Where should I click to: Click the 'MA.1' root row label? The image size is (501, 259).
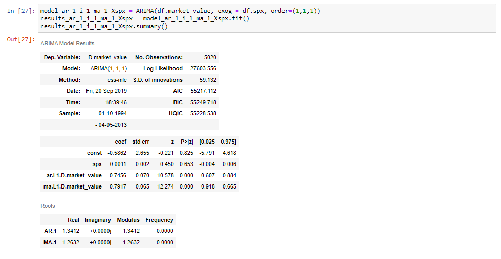(x=50, y=243)
